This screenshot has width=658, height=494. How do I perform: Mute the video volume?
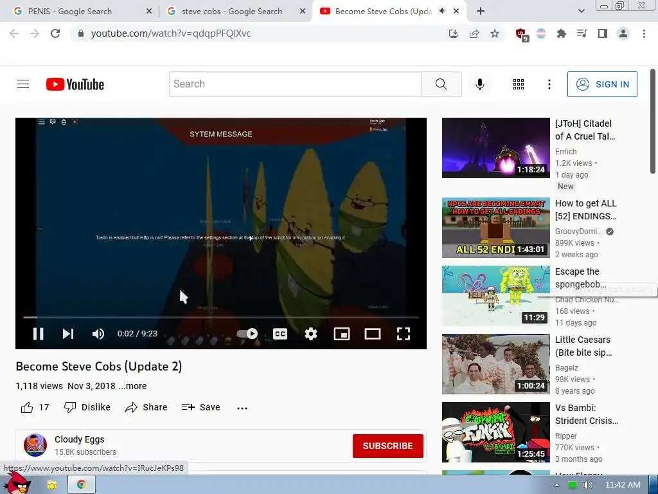pyautogui.click(x=98, y=334)
